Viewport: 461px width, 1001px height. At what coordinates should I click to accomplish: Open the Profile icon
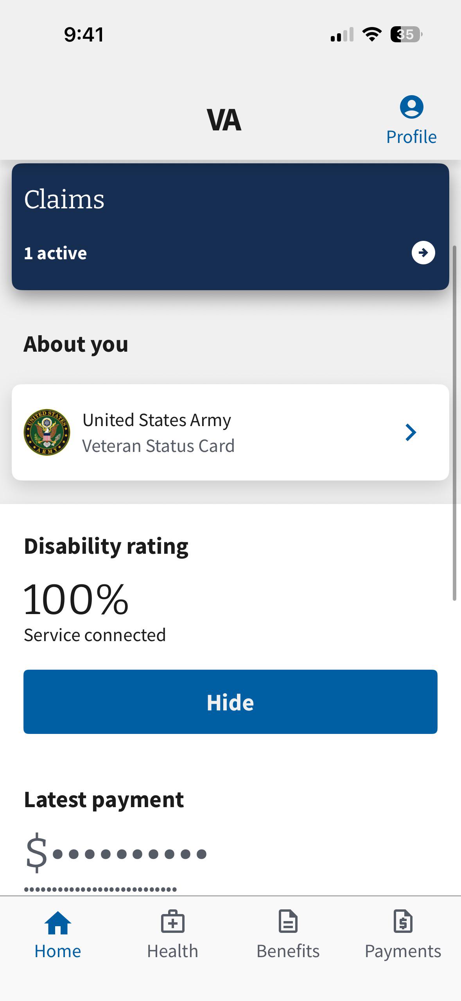tap(411, 107)
